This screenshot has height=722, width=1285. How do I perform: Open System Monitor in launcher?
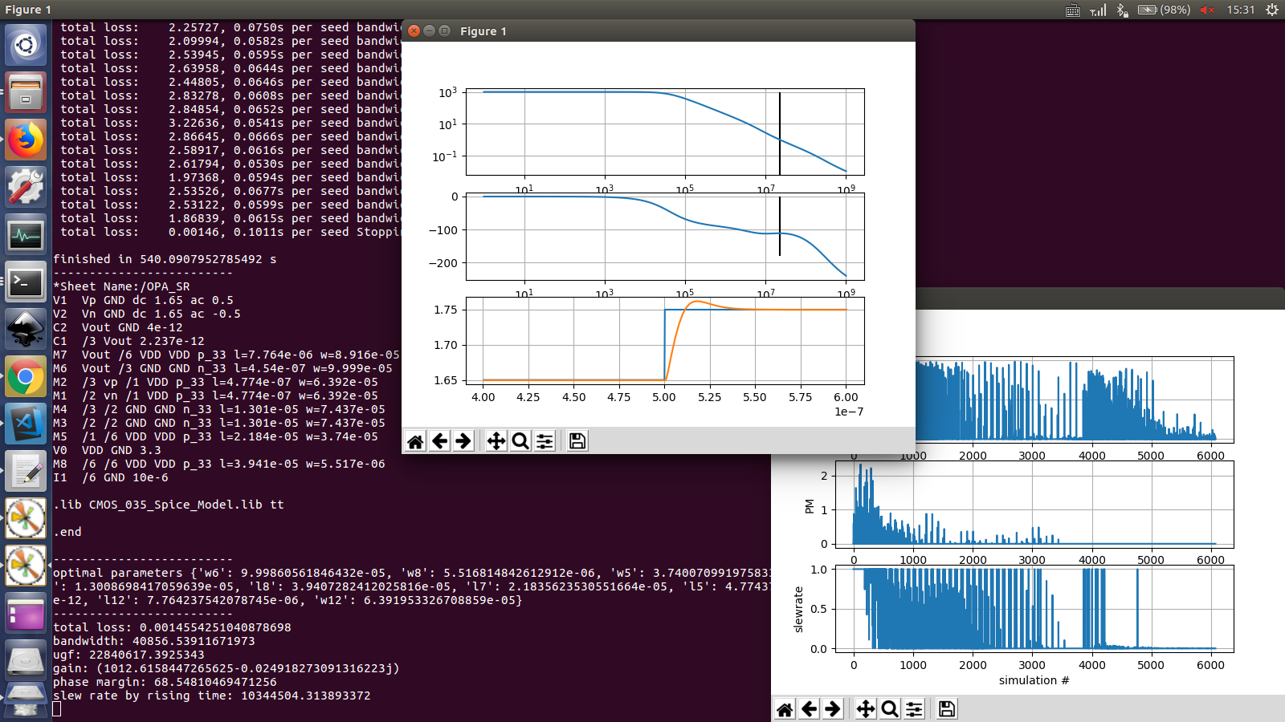pyautogui.click(x=26, y=234)
